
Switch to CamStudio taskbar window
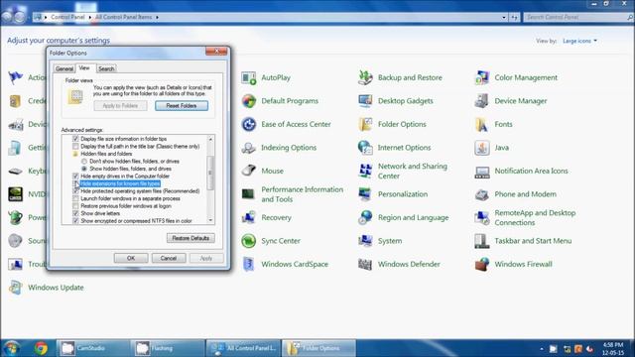(92, 348)
